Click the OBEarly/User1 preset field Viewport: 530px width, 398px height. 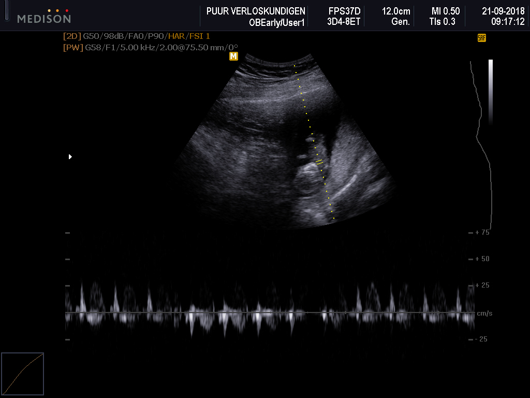click(277, 22)
